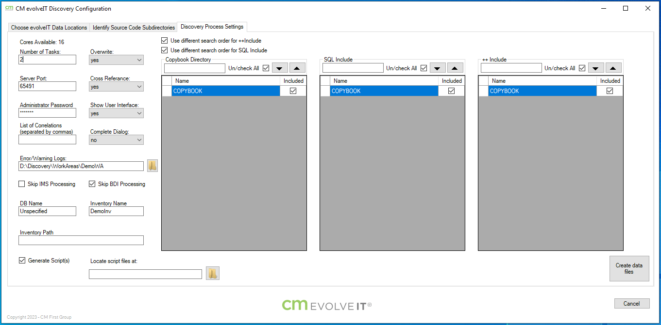Click Included column header in ++ Include
Viewport: 661px width, 325px height.
tap(610, 81)
